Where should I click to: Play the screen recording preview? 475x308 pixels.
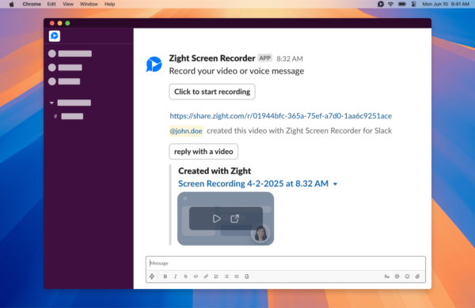coord(216,219)
